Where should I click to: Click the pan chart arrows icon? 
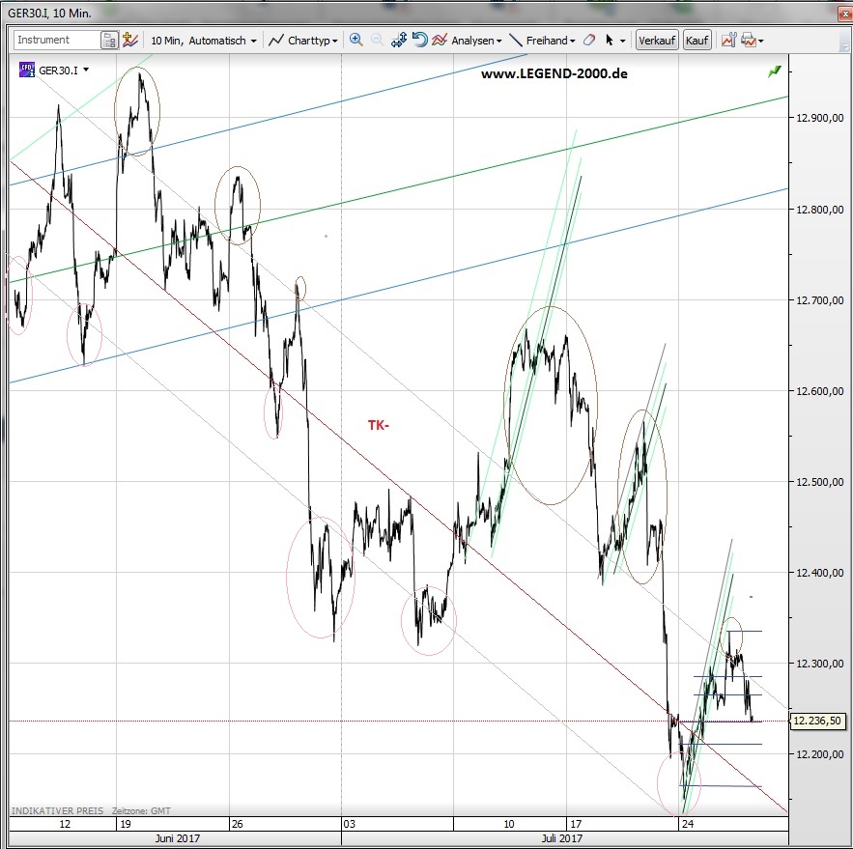398,40
